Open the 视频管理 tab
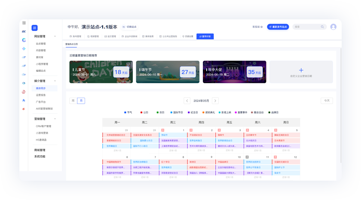This screenshot has height=200, width=361. [93, 37]
